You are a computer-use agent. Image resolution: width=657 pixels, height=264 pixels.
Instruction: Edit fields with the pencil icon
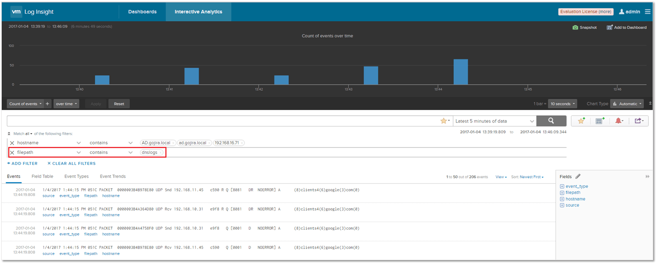pyautogui.click(x=578, y=176)
